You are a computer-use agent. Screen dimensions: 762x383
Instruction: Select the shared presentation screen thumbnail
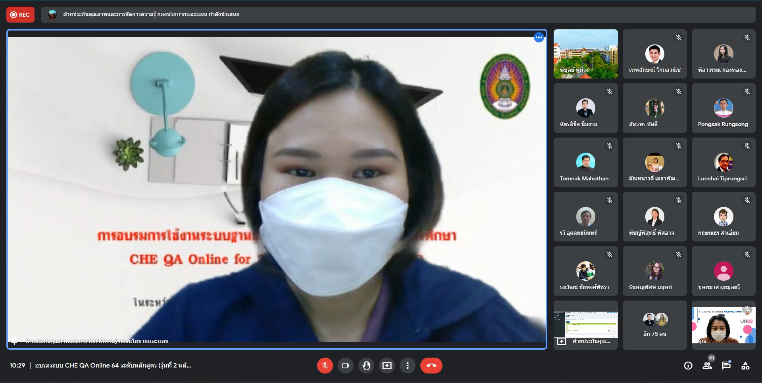585,324
